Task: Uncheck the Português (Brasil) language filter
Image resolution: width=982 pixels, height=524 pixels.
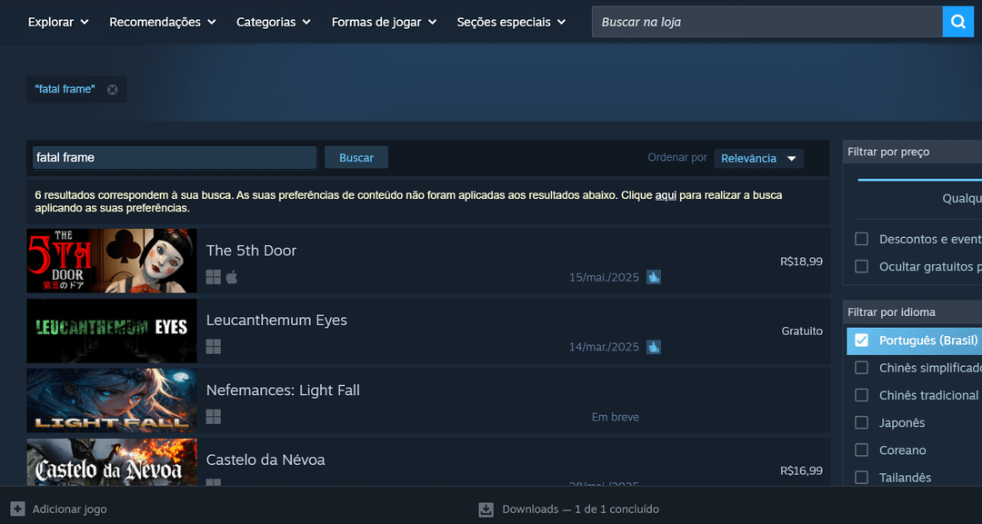Action: (862, 341)
